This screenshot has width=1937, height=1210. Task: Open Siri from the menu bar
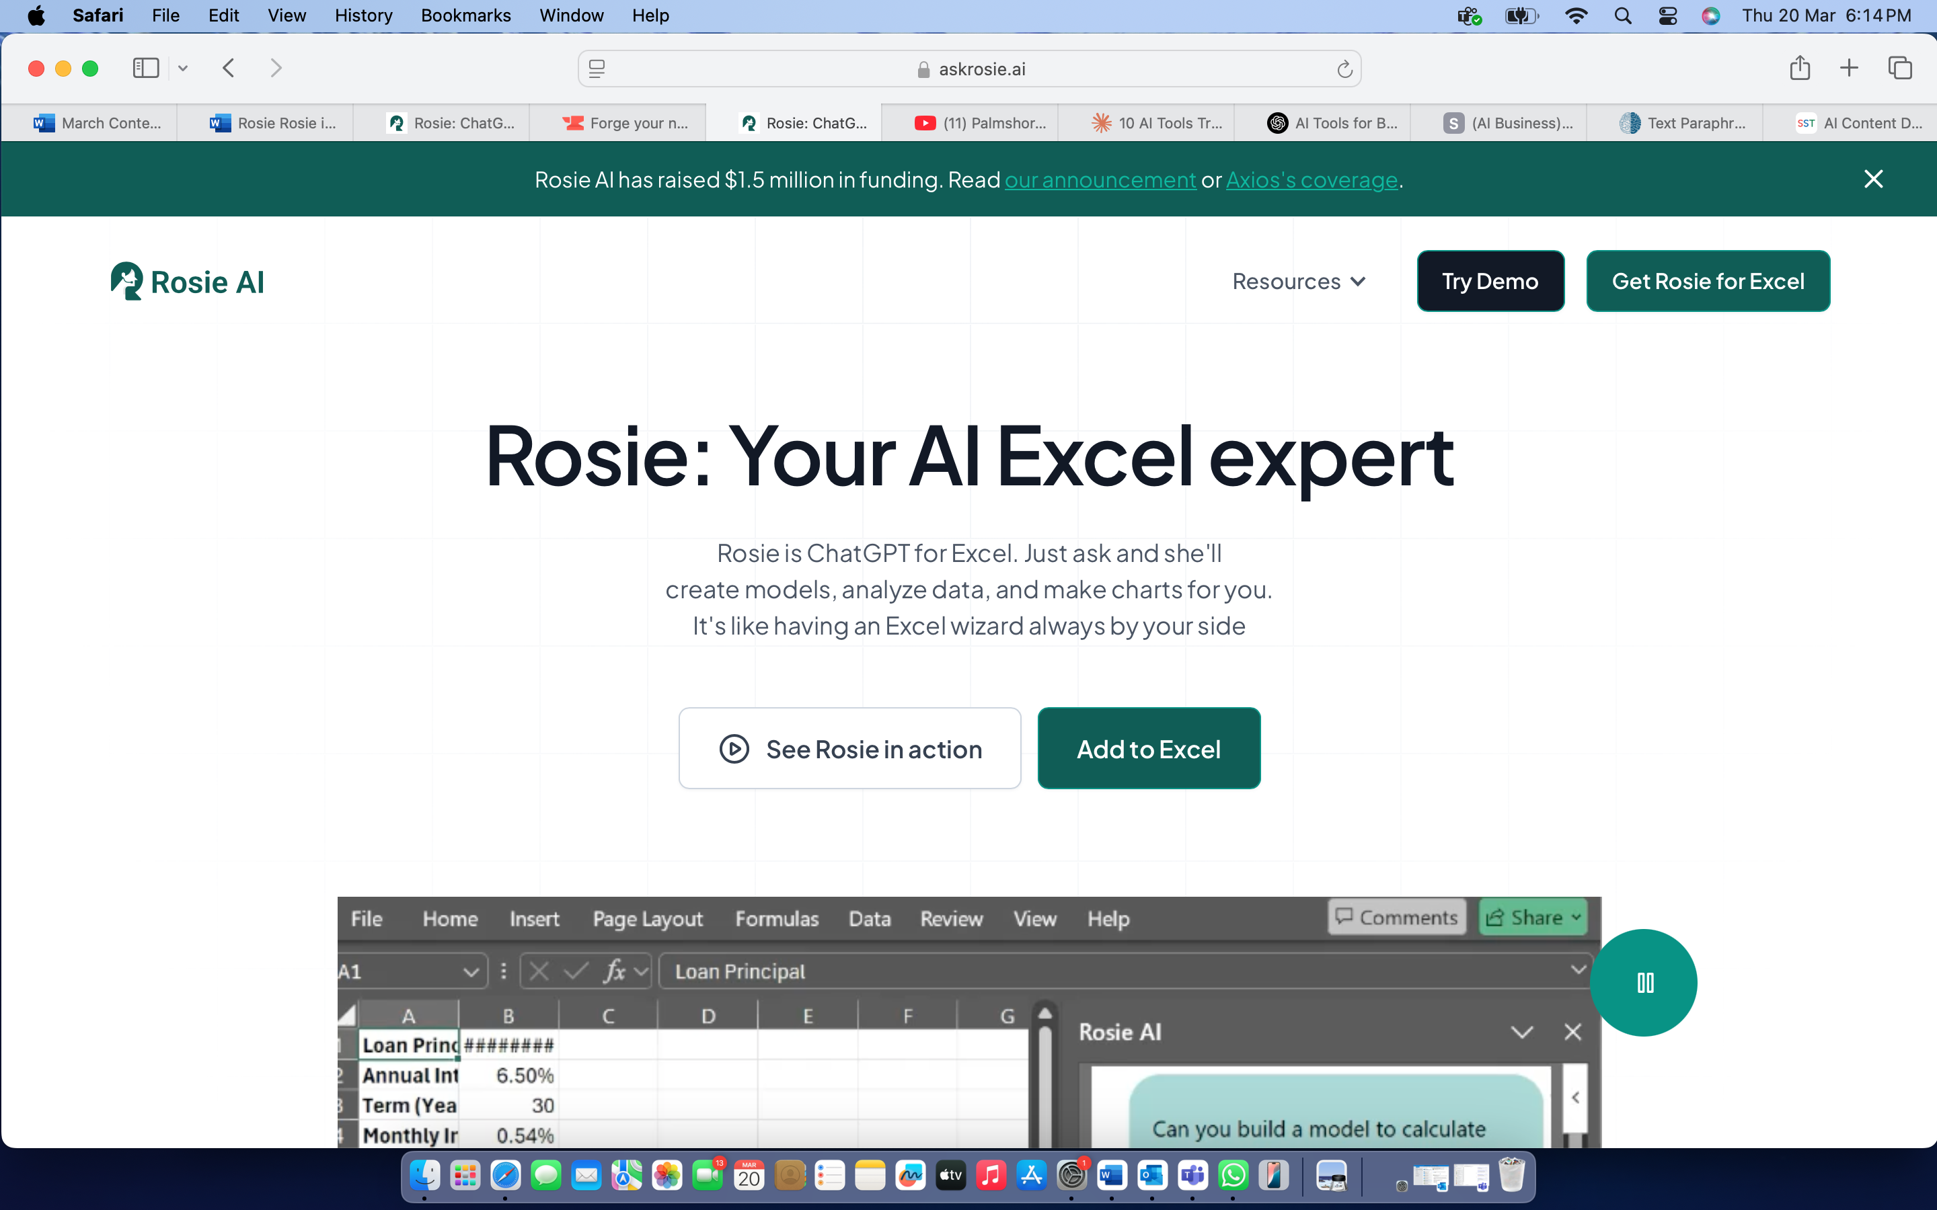point(1710,15)
